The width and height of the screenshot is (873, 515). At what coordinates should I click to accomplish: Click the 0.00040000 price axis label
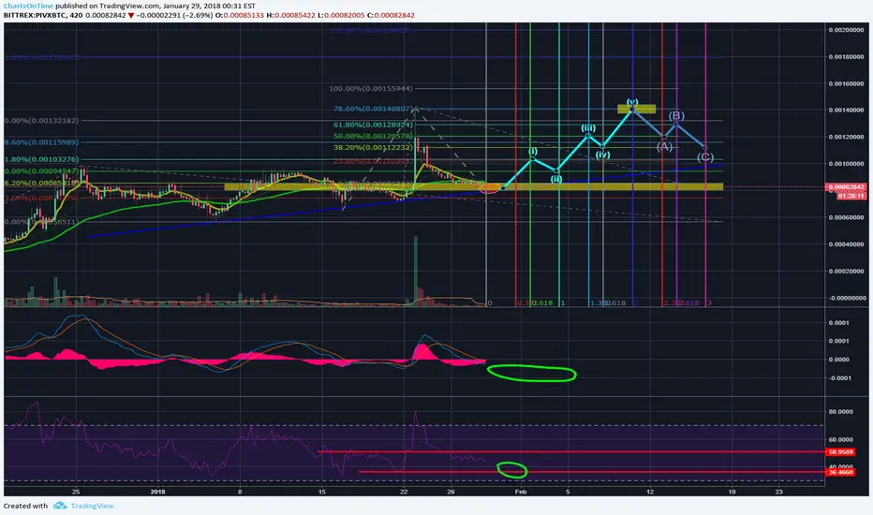pos(846,244)
